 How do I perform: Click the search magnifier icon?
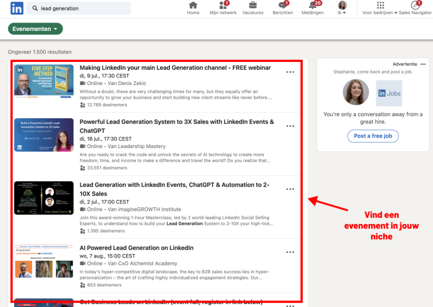35,8
